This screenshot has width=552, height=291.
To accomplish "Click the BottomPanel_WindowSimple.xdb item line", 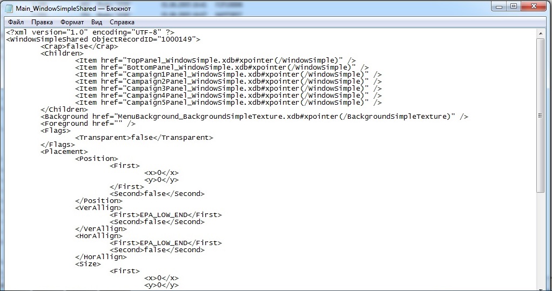I will point(222,67).
